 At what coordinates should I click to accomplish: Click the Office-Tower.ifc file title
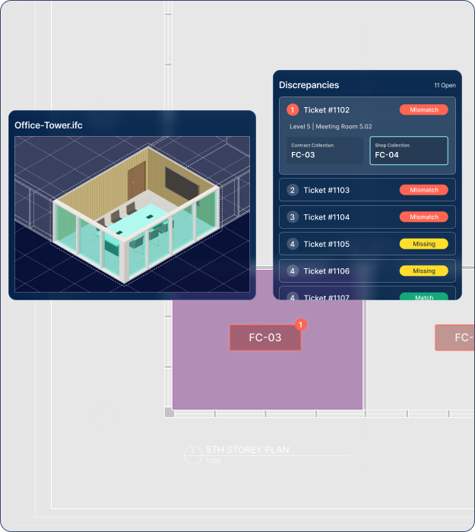[x=49, y=125]
